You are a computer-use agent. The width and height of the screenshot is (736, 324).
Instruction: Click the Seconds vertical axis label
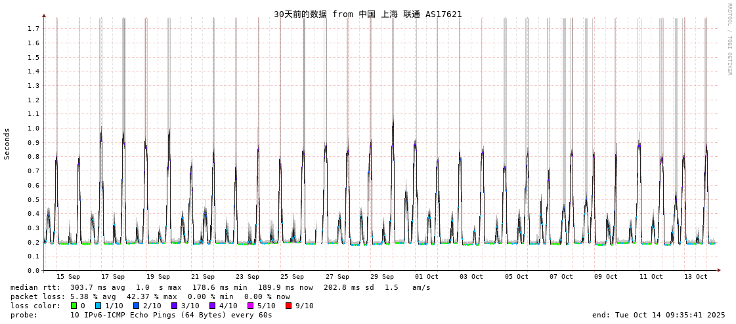7,144
